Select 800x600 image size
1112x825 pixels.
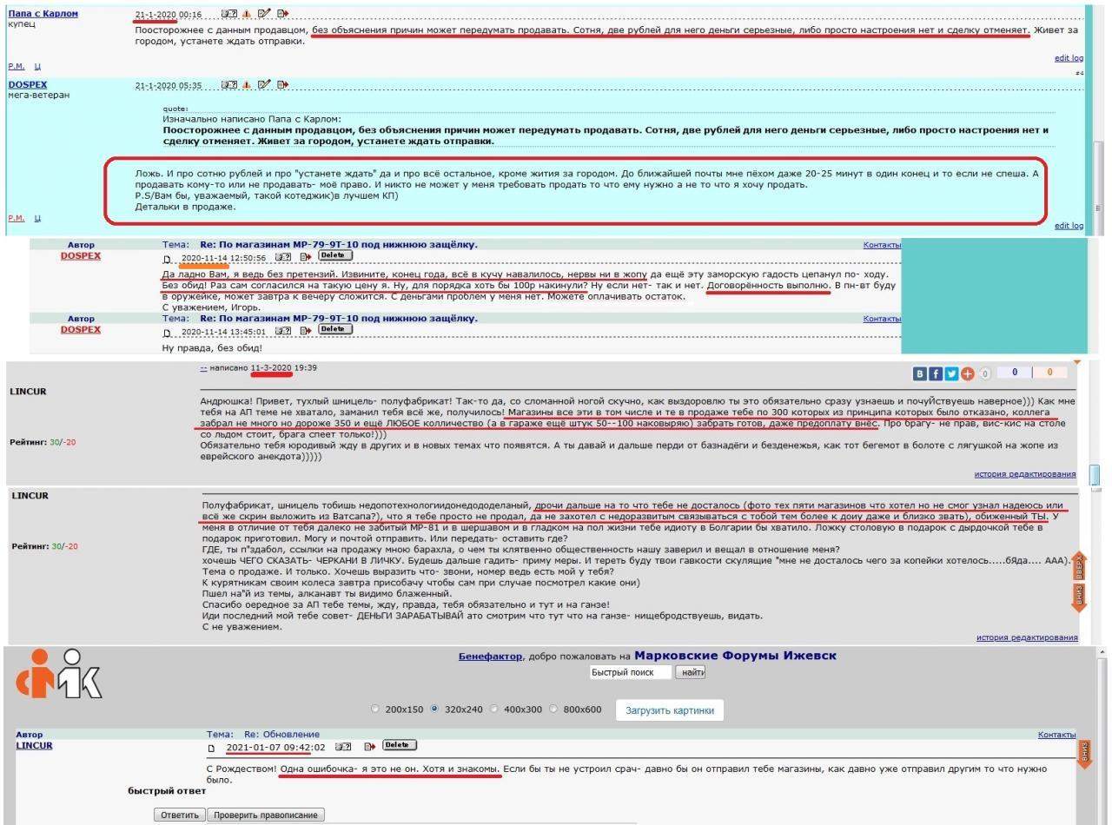pyautogui.click(x=554, y=709)
